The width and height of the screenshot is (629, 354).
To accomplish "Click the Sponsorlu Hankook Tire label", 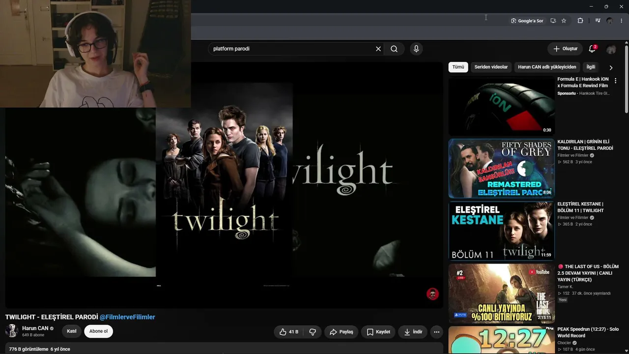I will (583, 93).
